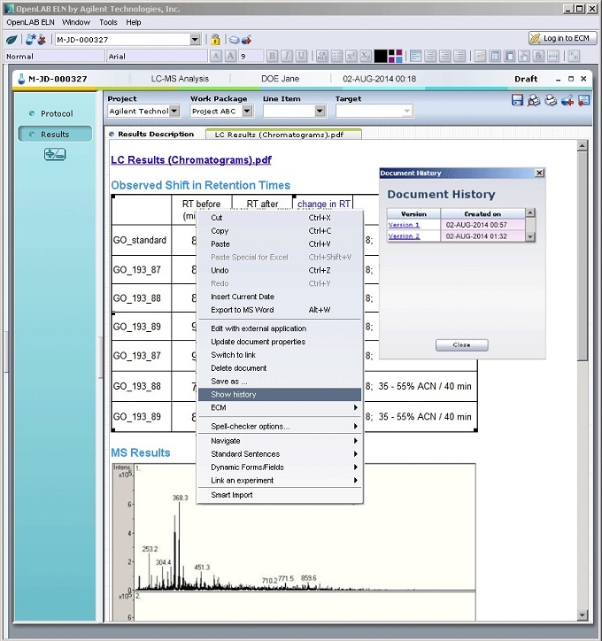
Task: Toggle italic text formatting
Action: [x=287, y=56]
